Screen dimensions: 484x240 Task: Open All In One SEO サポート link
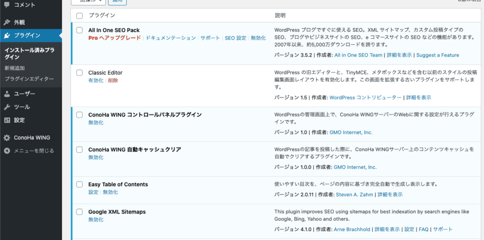click(x=210, y=38)
